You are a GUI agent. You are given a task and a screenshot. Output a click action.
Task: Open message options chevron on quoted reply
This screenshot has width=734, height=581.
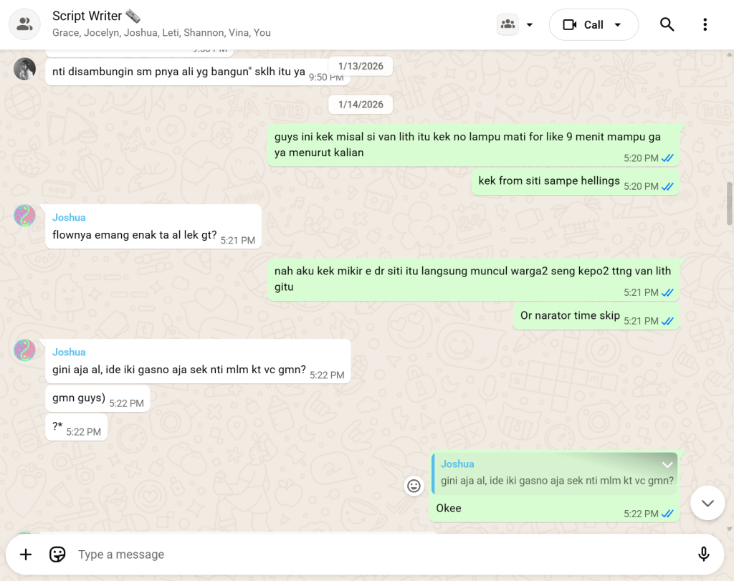(x=667, y=465)
